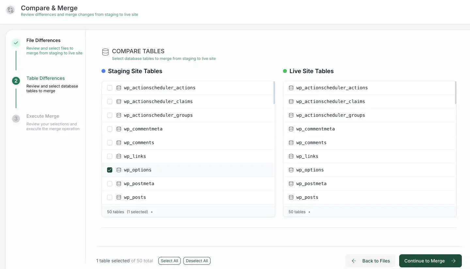The image size is (470, 269).
Task: Click green dot beside Live Site Tables
Action: point(285,71)
